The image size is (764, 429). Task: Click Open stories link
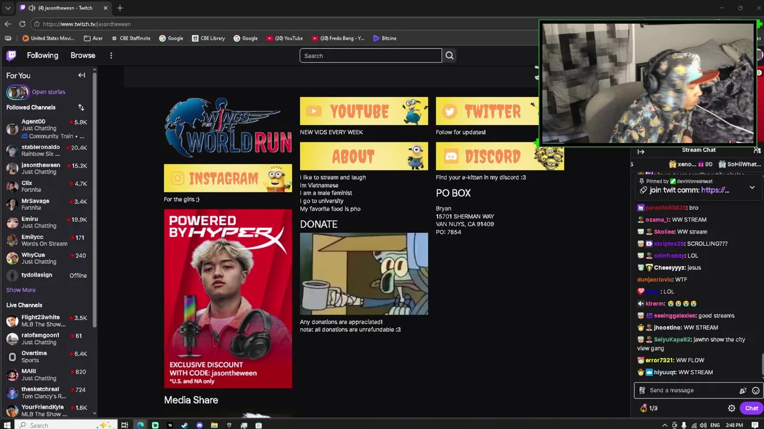click(48, 92)
